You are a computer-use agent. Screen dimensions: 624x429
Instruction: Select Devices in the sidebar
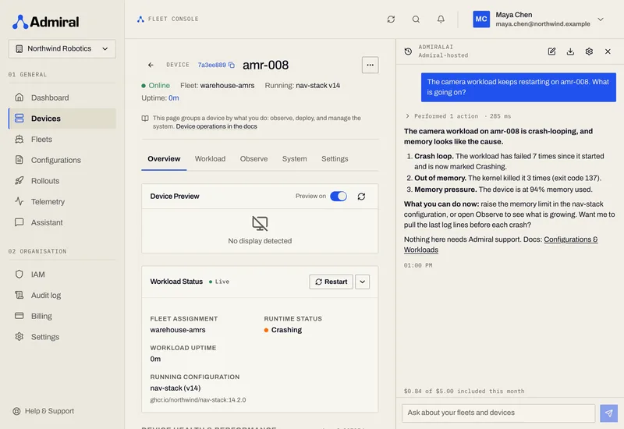coord(62,119)
